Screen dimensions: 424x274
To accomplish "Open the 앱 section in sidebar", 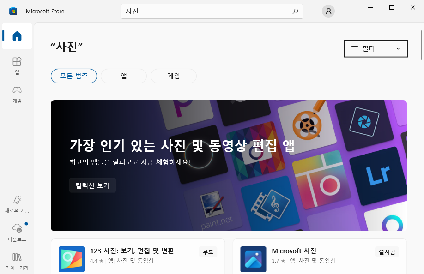I will point(17,66).
